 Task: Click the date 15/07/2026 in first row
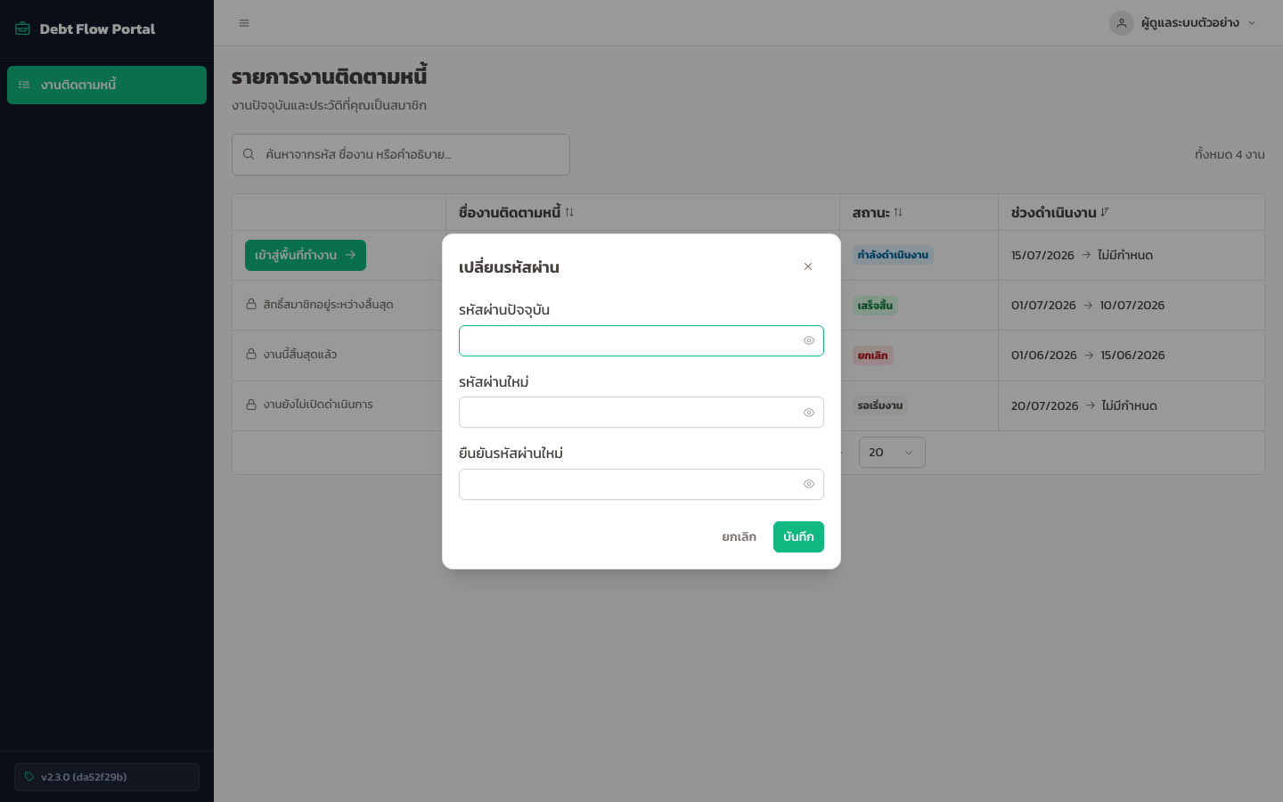[1042, 255]
